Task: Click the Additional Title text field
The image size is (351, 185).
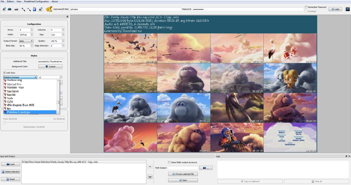Action: coord(50,62)
